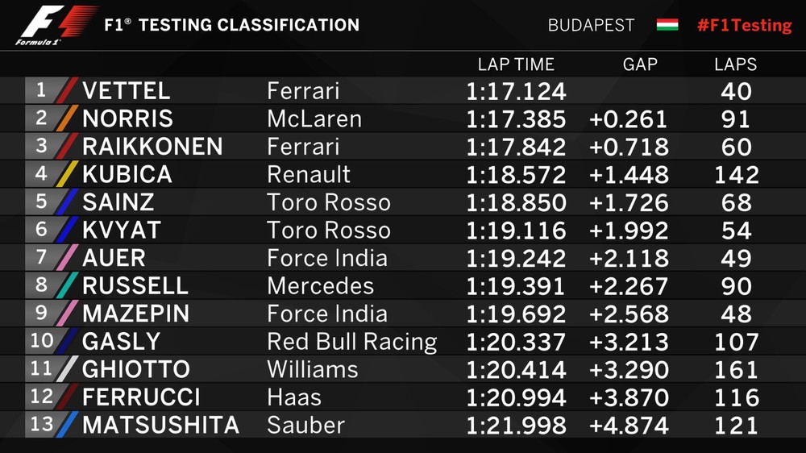The image size is (806, 453).
Task: Click the position 10 number badge
Action: coord(40,341)
